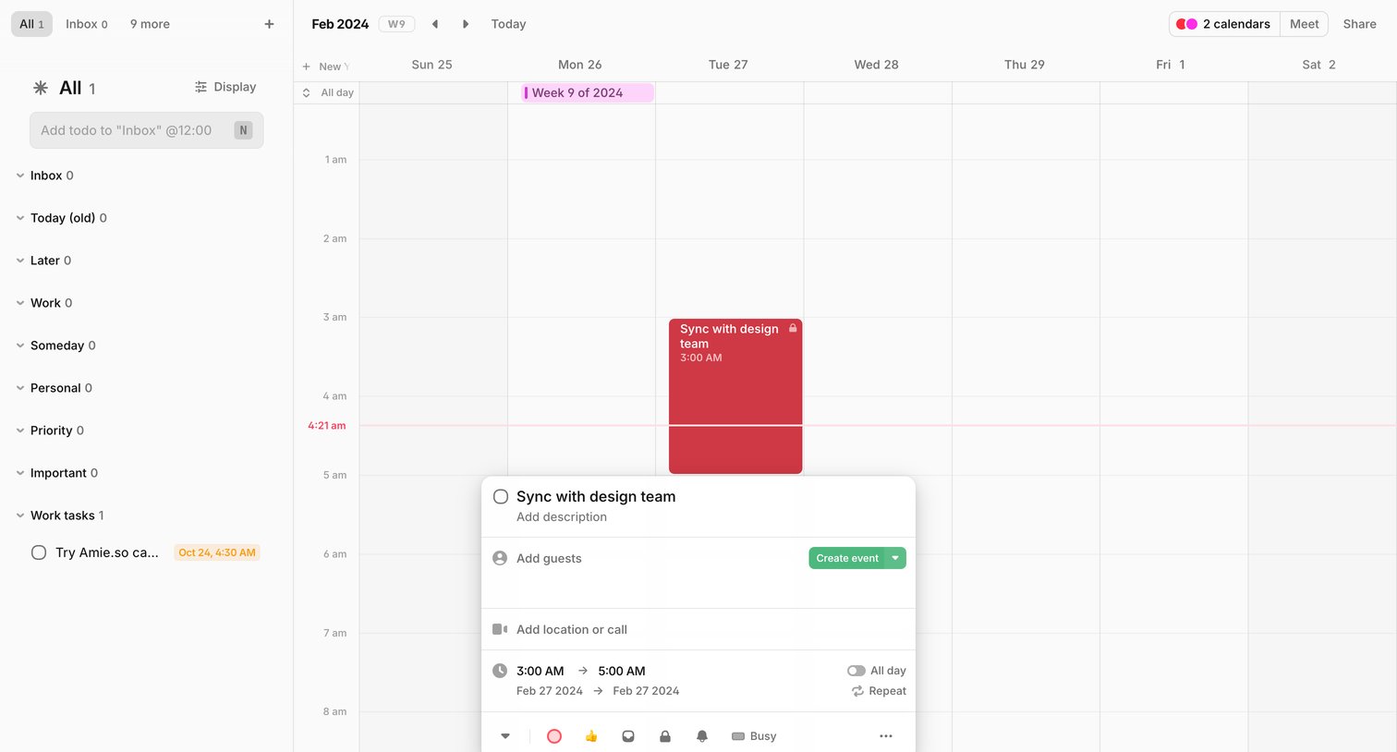Select the Tue 27 day header
The width and height of the screenshot is (1397, 752).
[728, 65]
